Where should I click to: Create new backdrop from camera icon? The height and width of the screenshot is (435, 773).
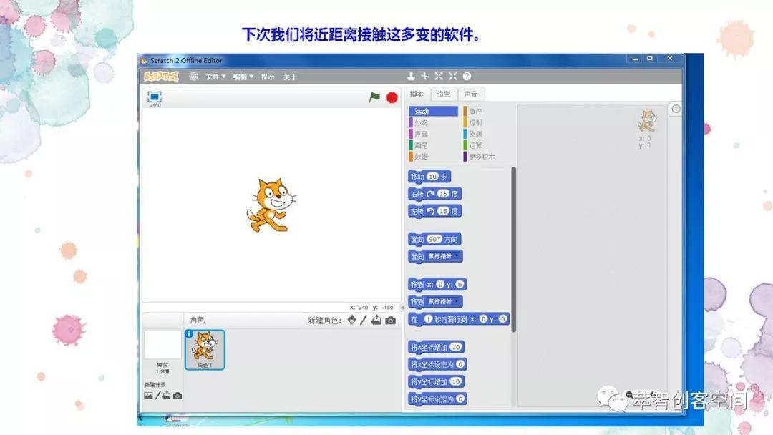(x=178, y=396)
